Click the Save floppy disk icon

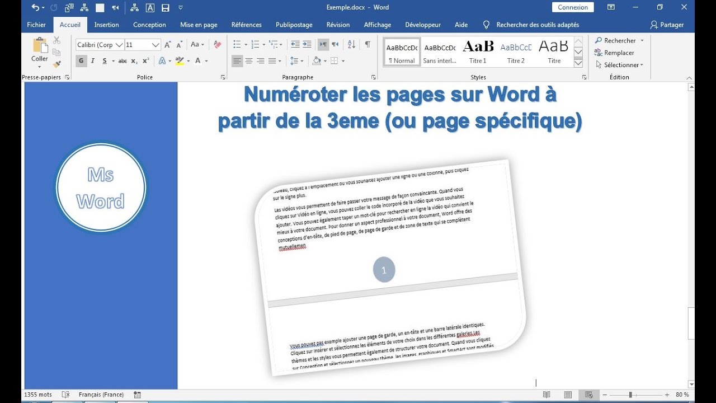(166, 8)
